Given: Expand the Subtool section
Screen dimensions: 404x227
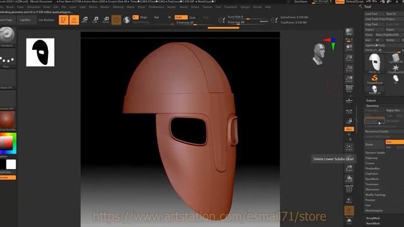Looking at the screenshot, I should tap(371, 100).
